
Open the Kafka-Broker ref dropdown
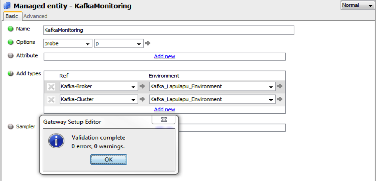(99, 87)
